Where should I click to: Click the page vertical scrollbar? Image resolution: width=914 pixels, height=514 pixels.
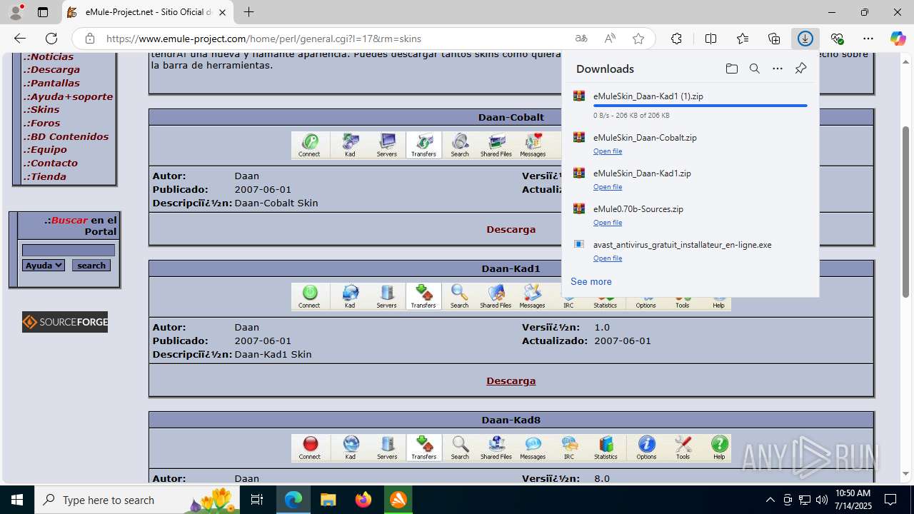click(906, 211)
